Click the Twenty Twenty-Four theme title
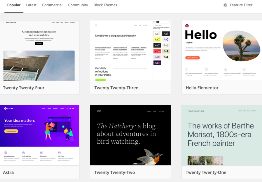The image size is (262, 182). 24,88
